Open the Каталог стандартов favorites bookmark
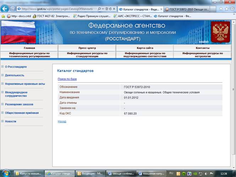 tap(172, 16)
